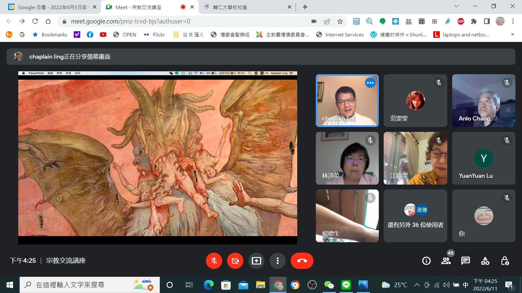Viewport: 522px width, 293px height.
Task: Bookmark this page with star icon
Action: click(x=340, y=21)
